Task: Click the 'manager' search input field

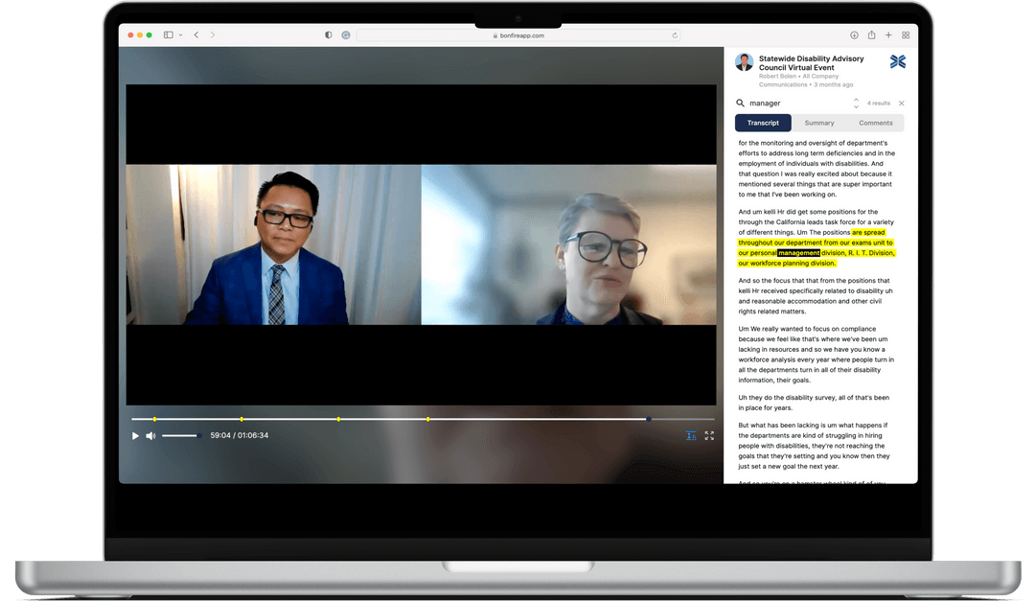Action: tap(795, 103)
